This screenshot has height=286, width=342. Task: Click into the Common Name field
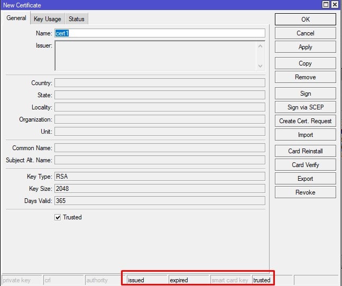(x=160, y=148)
